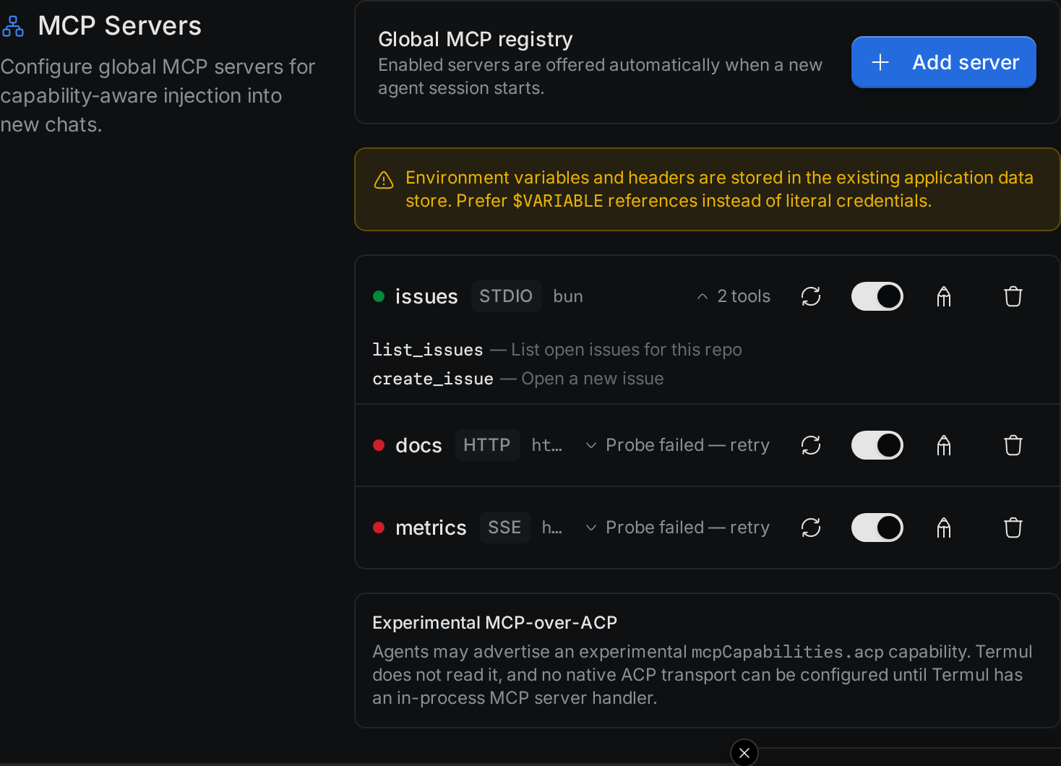Click the "docs" server name
The image size is (1061, 766).
click(x=418, y=445)
